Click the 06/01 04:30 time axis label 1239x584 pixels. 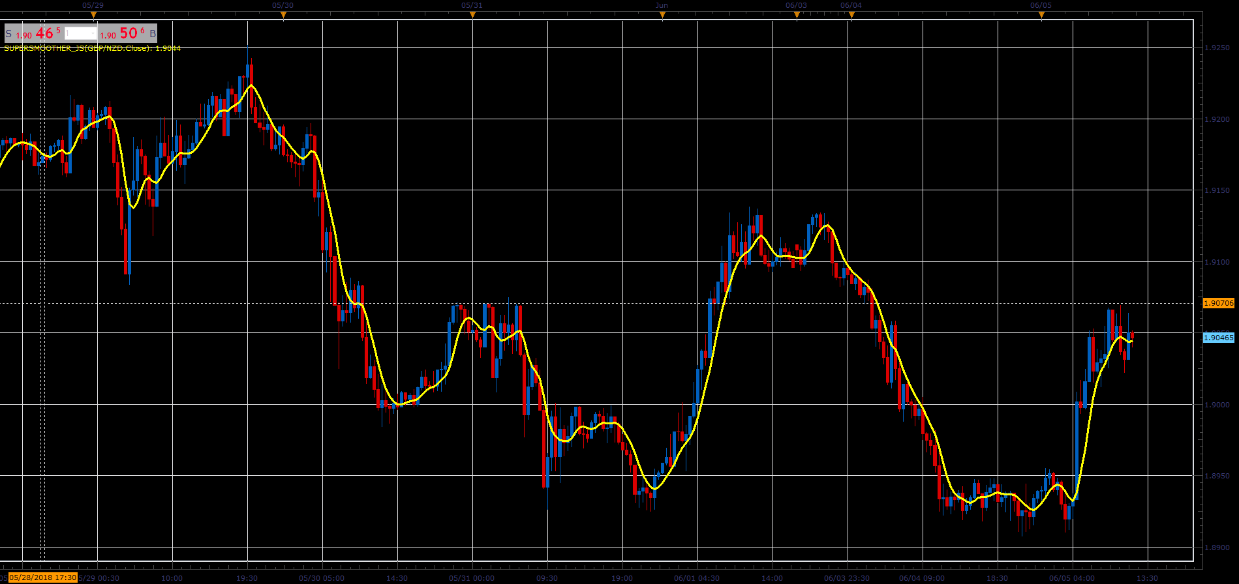(x=697, y=578)
